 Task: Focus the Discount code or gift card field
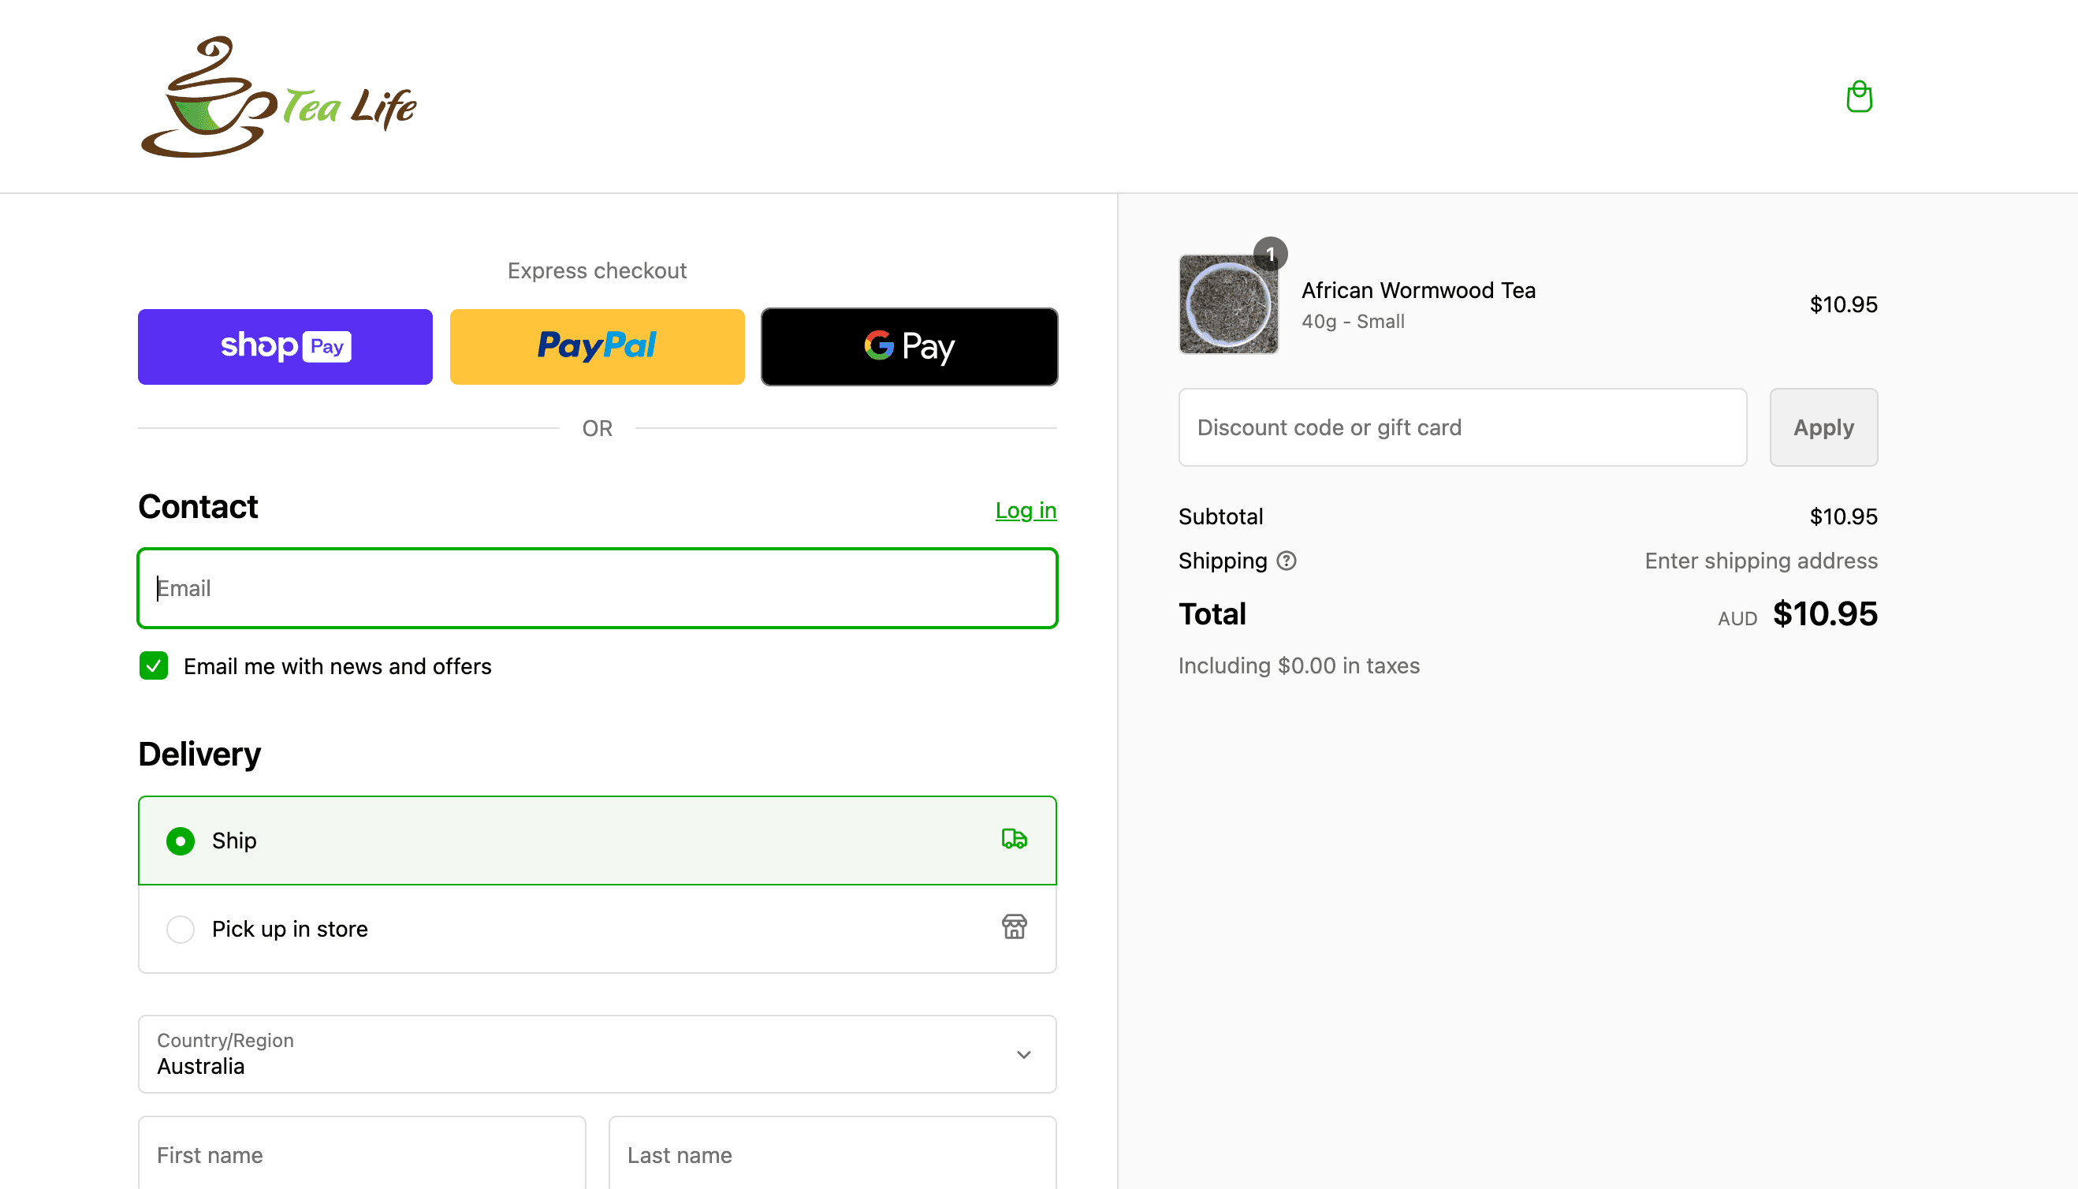1462,427
